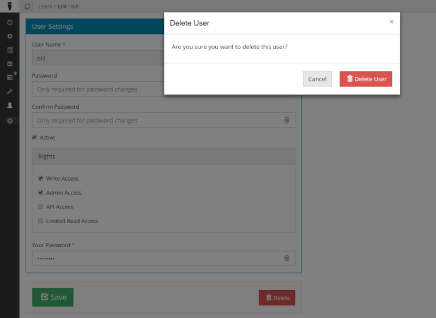
Task: Disable the Write Access right
Action: 40,178
